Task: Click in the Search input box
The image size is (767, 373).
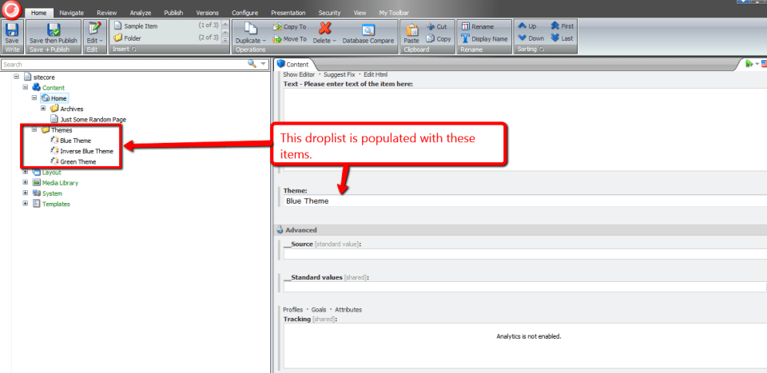Action: tap(120, 64)
